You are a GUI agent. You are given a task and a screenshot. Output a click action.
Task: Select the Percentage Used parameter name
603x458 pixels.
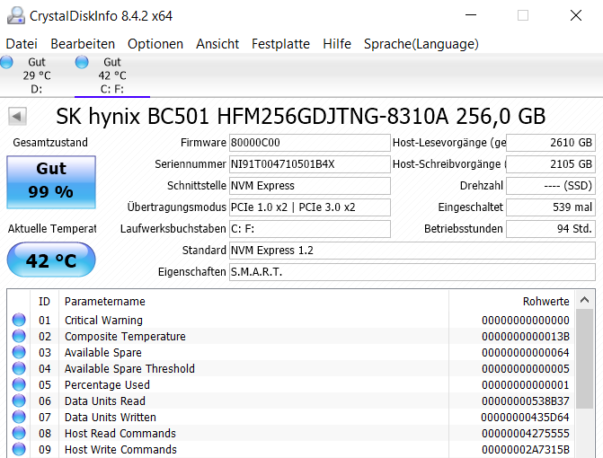tap(107, 384)
